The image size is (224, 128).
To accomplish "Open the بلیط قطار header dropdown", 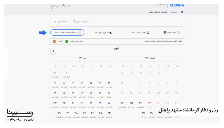I will (x=161, y=5).
